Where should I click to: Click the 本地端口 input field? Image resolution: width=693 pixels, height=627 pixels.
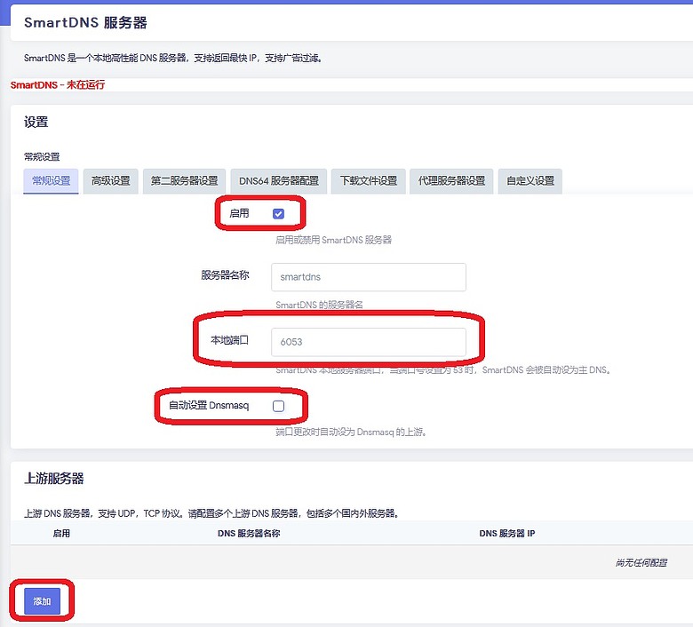(x=369, y=342)
